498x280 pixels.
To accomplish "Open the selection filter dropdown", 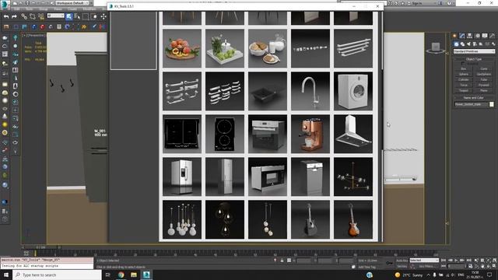I will [x=55, y=16].
